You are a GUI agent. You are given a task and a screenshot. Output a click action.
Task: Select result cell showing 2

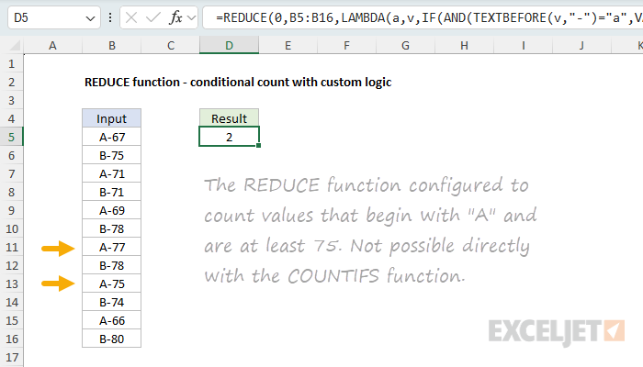pos(230,137)
